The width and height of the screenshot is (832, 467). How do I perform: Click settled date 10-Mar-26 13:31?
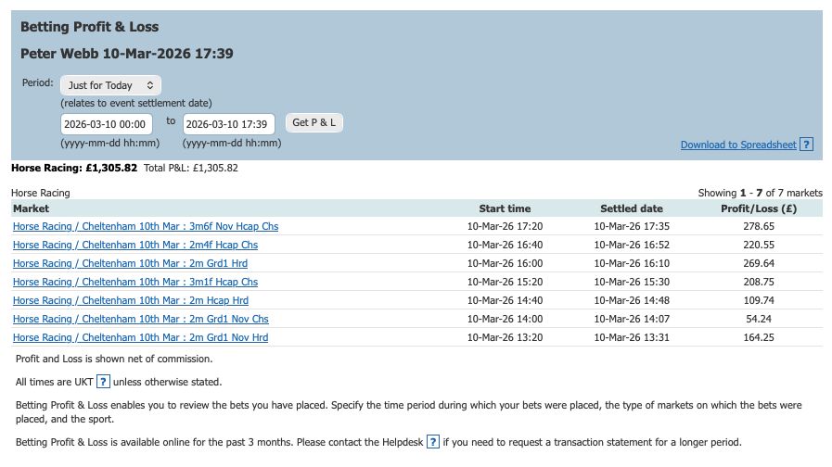point(632,337)
